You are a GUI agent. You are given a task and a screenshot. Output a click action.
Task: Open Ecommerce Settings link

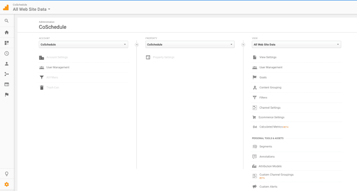pos(271,117)
